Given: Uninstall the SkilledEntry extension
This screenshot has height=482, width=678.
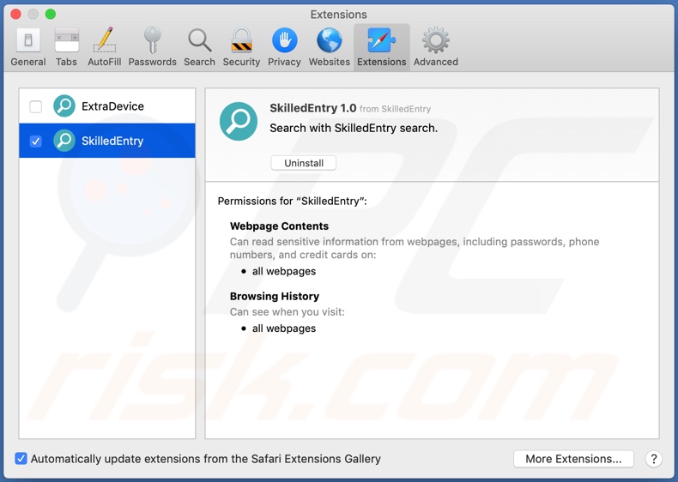Looking at the screenshot, I should point(304,163).
